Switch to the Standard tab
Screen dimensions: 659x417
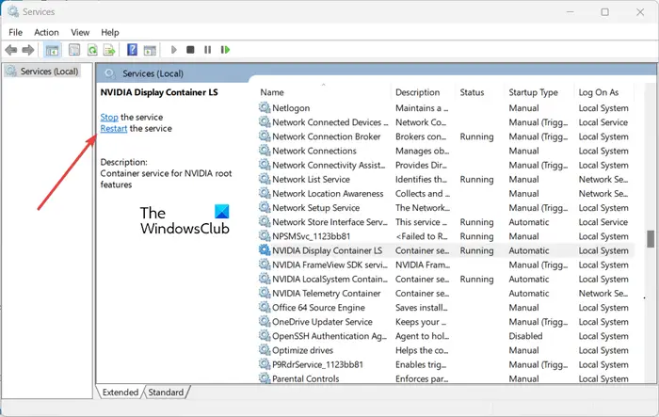coord(166,393)
